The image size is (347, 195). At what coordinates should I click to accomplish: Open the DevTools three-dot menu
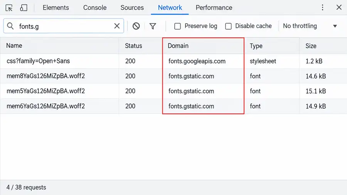tap(322, 8)
